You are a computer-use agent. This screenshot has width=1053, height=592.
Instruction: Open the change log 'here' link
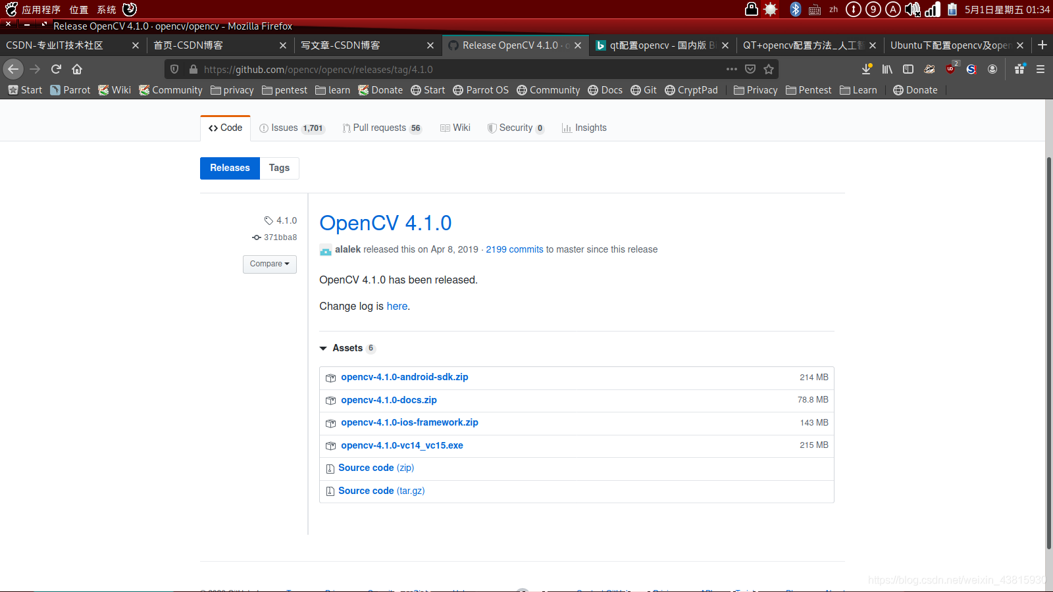[397, 306]
